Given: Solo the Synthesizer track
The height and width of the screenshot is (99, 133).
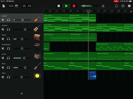Looking at the screenshot, I should click(8, 48).
